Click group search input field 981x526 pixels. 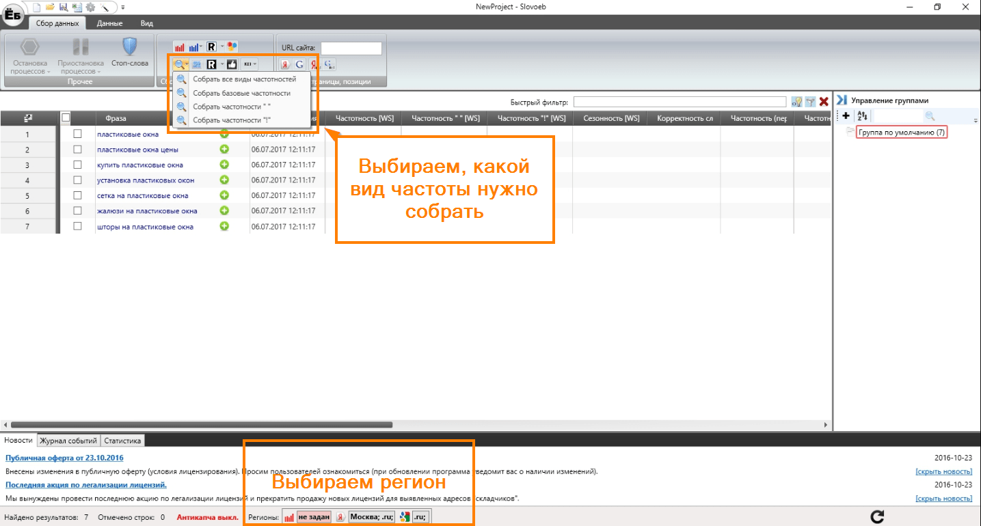898,116
